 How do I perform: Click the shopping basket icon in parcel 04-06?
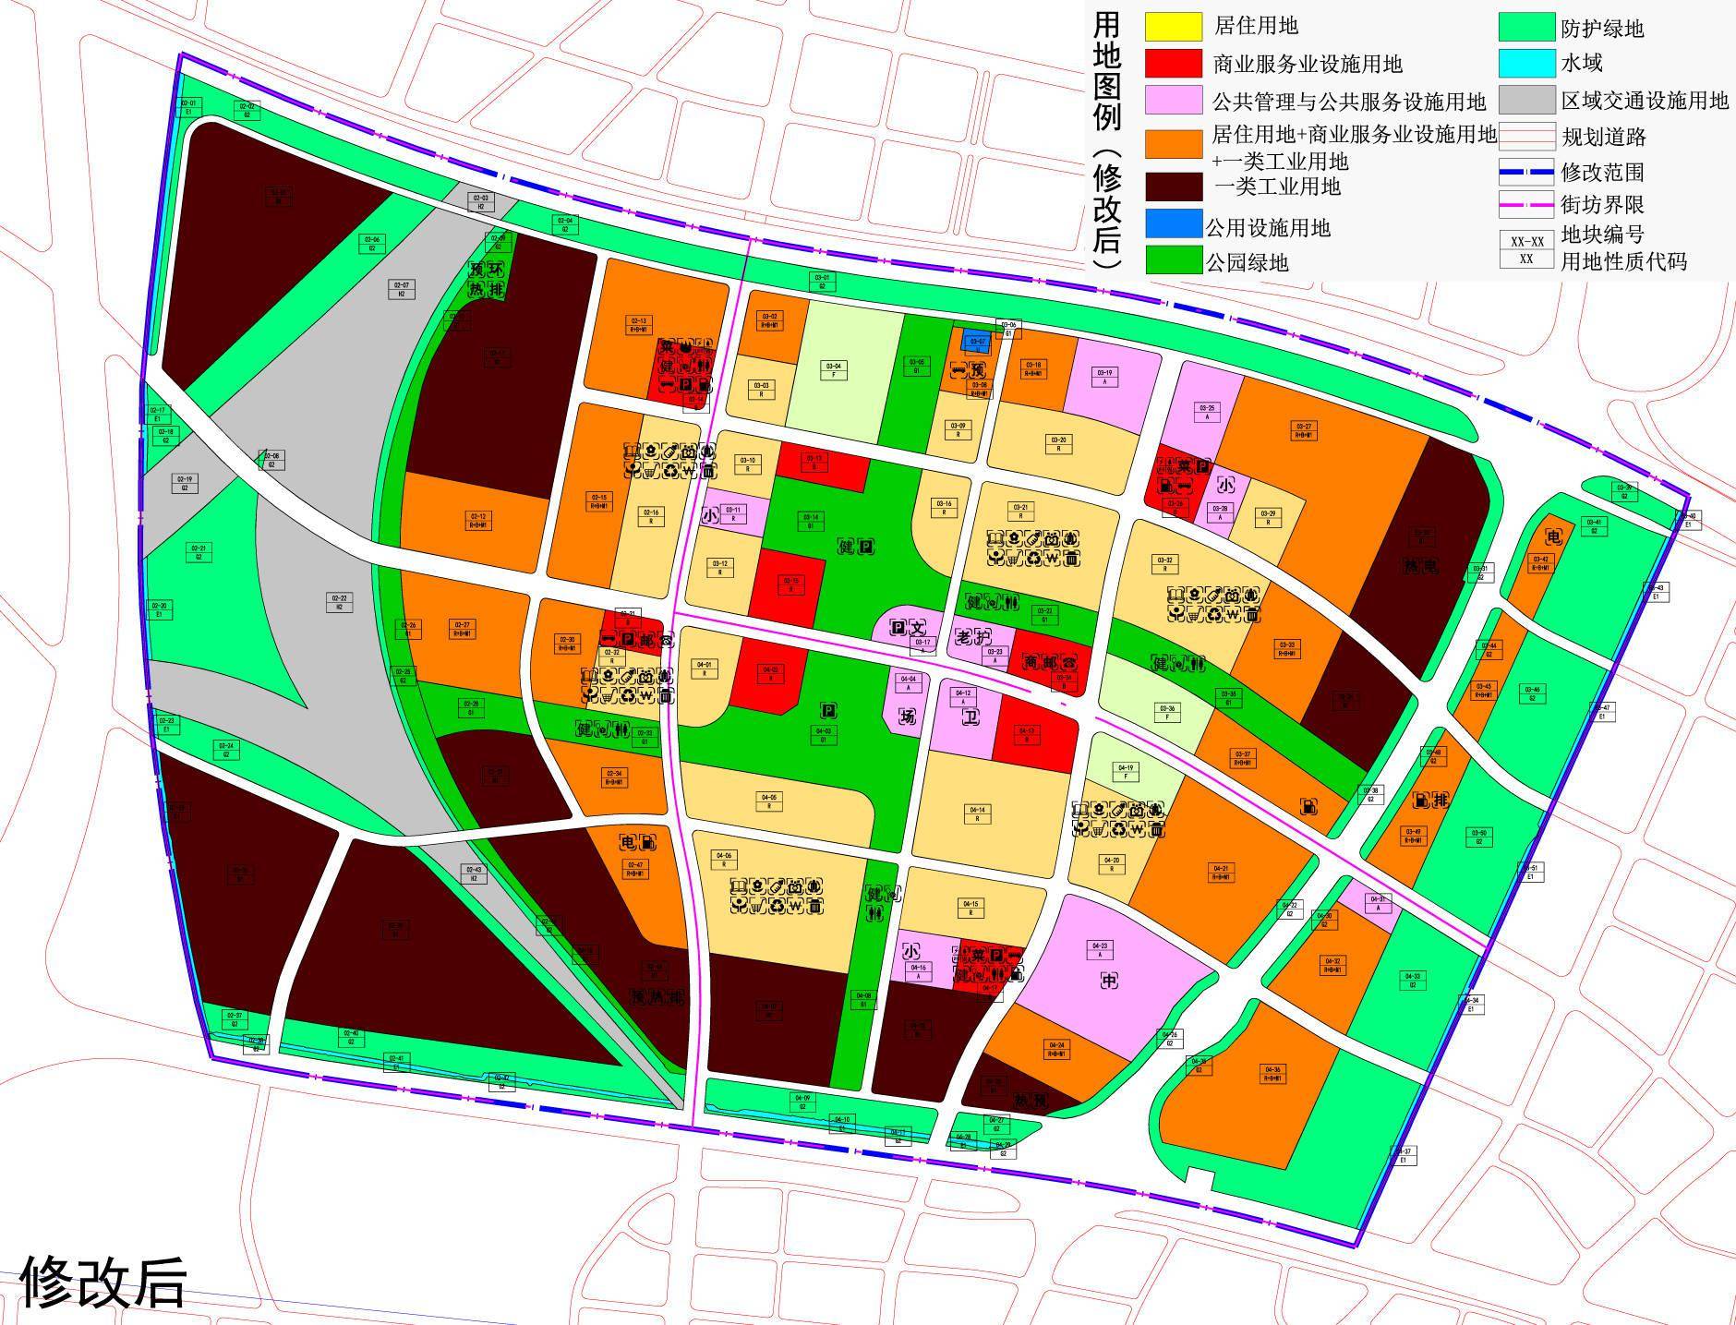pyautogui.click(x=757, y=907)
